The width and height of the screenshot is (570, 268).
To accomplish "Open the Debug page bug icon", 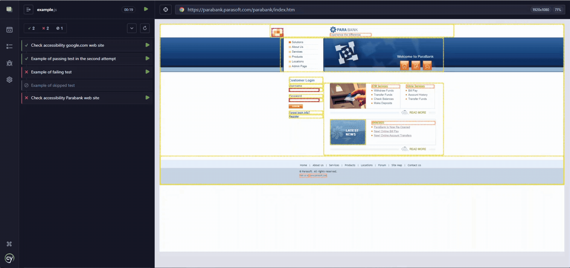I will (x=9, y=63).
